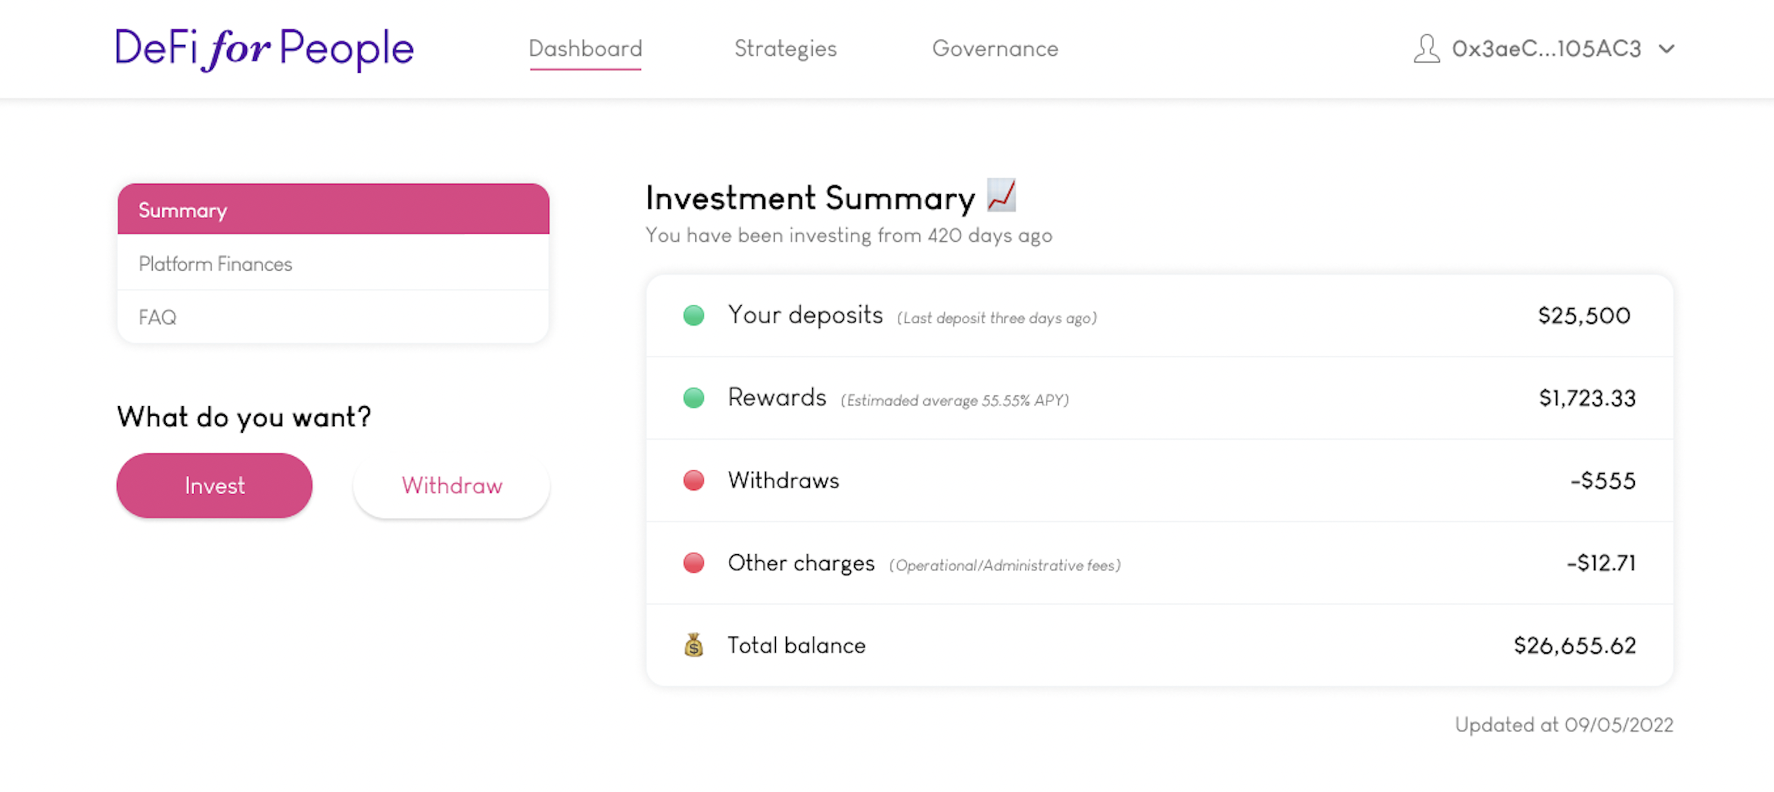The width and height of the screenshot is (1774, 792).
Task: Click the green dot next to Rewards
Action: pos(693,398)
